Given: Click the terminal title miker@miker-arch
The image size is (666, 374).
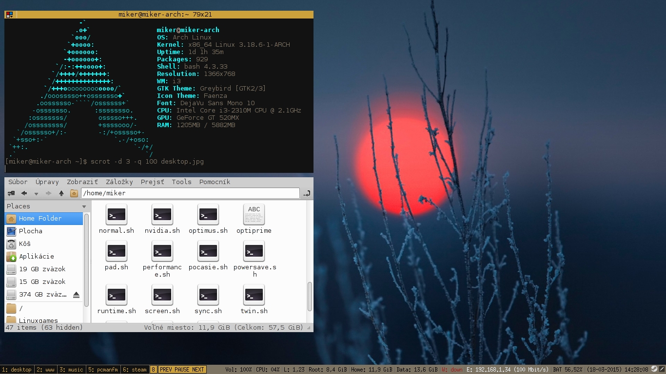Looking at the screenshot, I should pyautogui.click(x=165, y=15).
